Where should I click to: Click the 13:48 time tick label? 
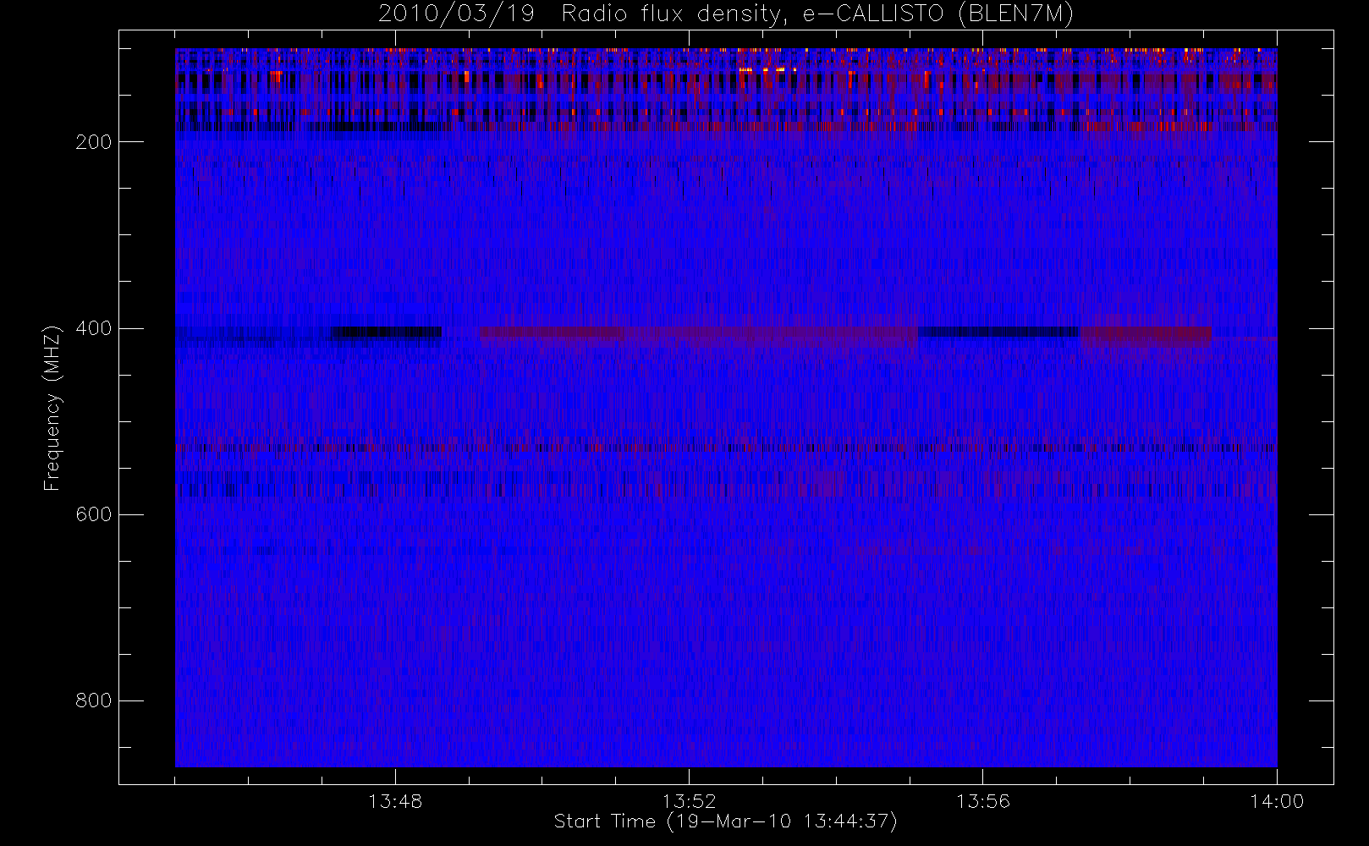395,801
